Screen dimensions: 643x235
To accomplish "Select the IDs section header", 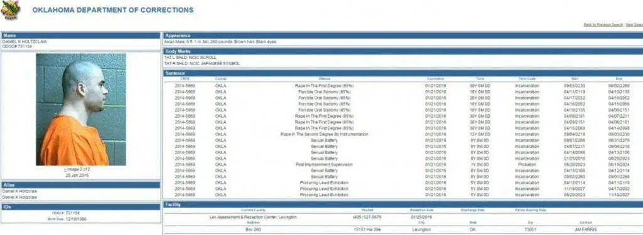I will click(80, 207).
